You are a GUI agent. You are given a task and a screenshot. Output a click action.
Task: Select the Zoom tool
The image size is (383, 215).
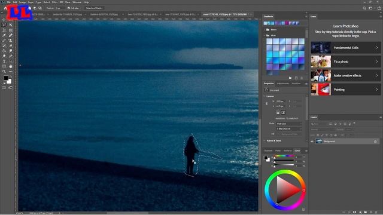coord(4,72)
